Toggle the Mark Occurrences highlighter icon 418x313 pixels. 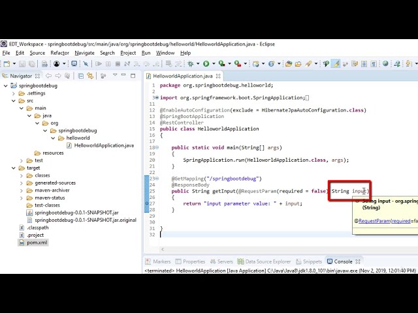pos(336,64)
